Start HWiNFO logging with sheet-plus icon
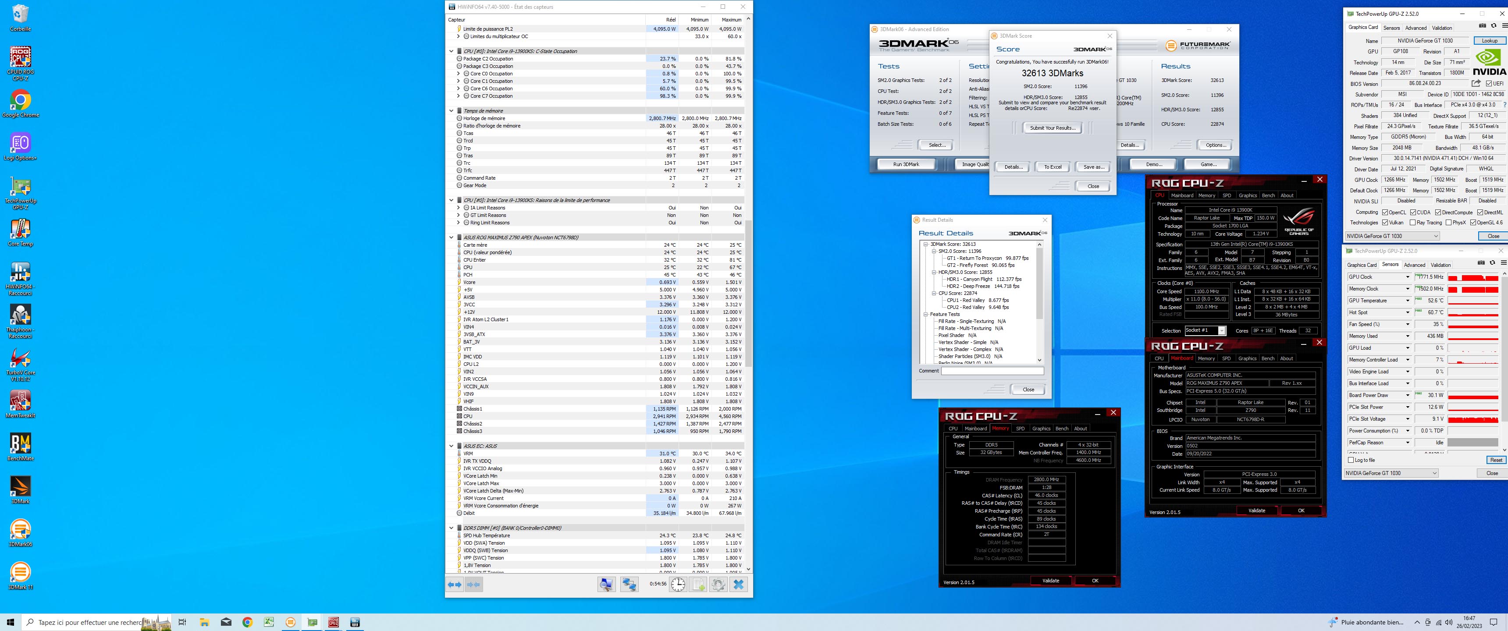Image resolution: width=1508 pixels, height=631 pixels. point(698,584)
